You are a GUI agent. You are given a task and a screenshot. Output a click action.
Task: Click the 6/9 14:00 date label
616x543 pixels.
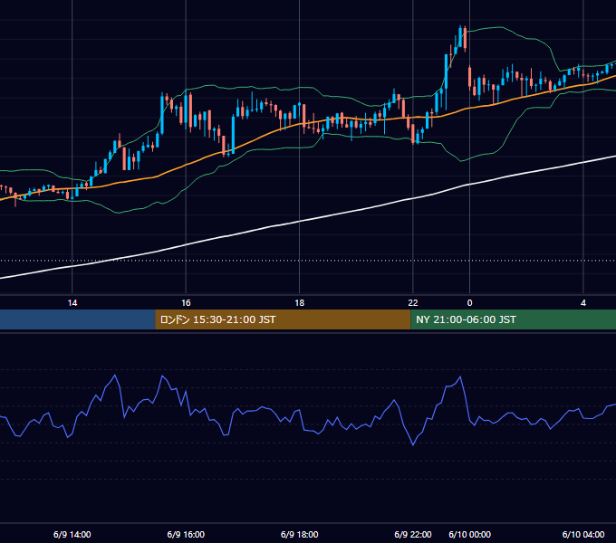[72, 534]
